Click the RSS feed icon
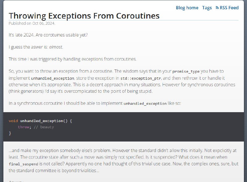The height and width of the screenshot is (182, 247). pyautogui.click(x=217, y=8)
